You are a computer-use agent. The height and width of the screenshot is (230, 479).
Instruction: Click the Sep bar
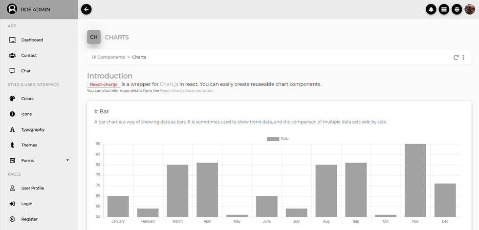pyautogui.click(x=356, y=190)
